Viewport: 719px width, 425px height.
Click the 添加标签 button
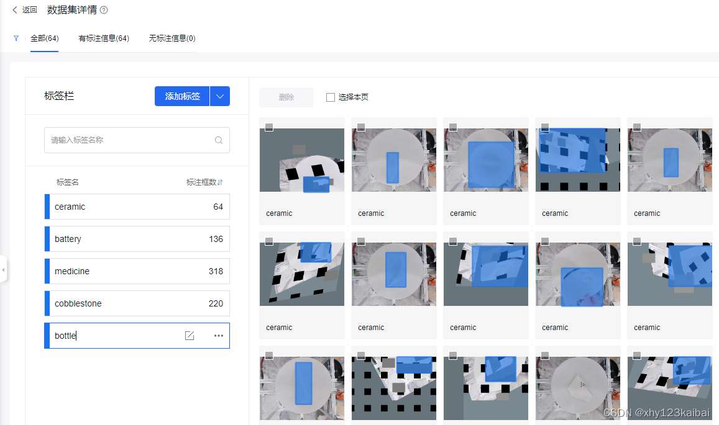point(182,96)
